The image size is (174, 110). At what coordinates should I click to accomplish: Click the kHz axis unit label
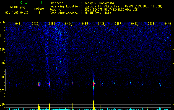coord(2,22)
